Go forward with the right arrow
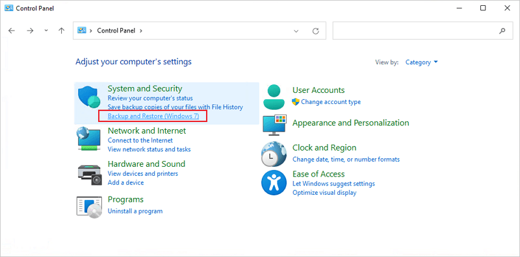The height and width of the screenshot is (257, 520). point(30,31)
